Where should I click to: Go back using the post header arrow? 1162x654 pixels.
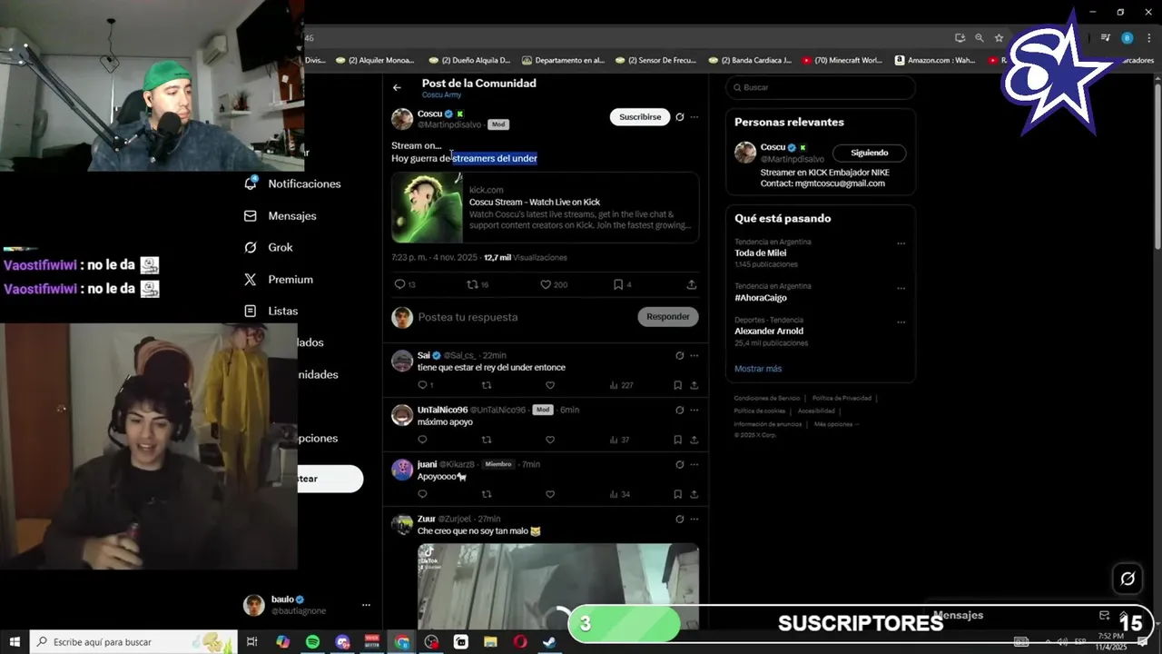tap(397, 88)
